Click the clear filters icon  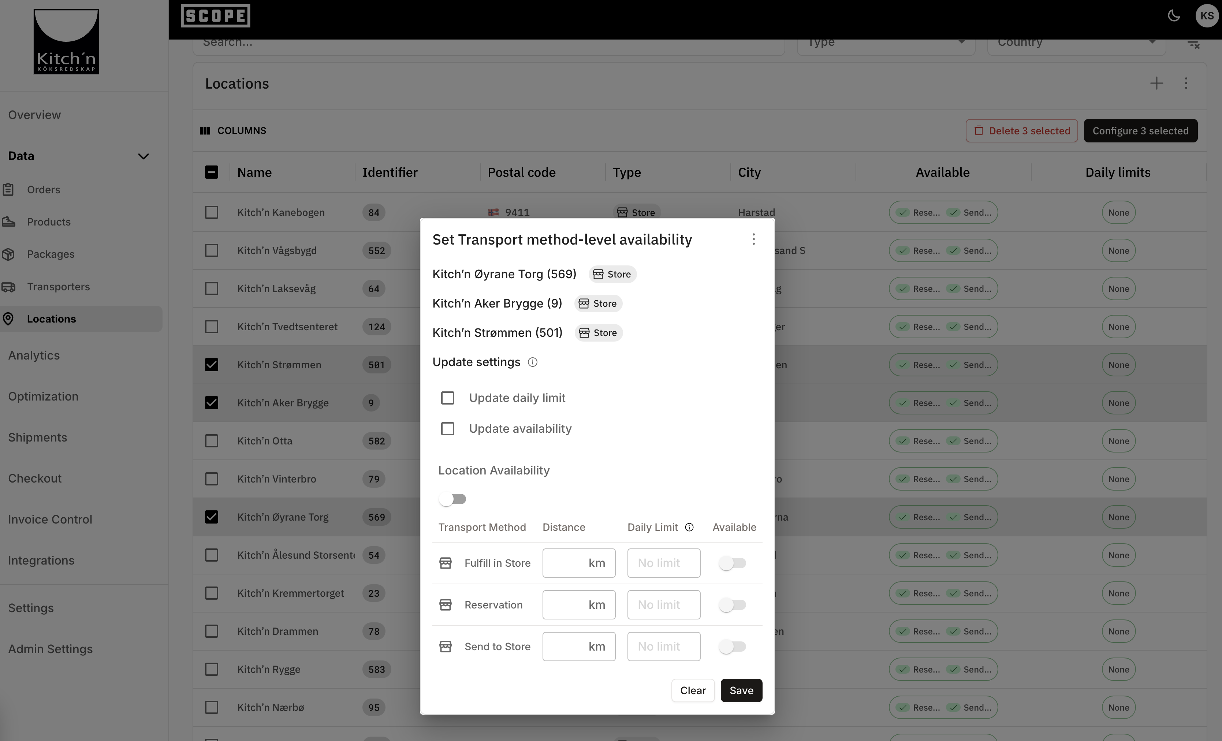pos(1193,44)
